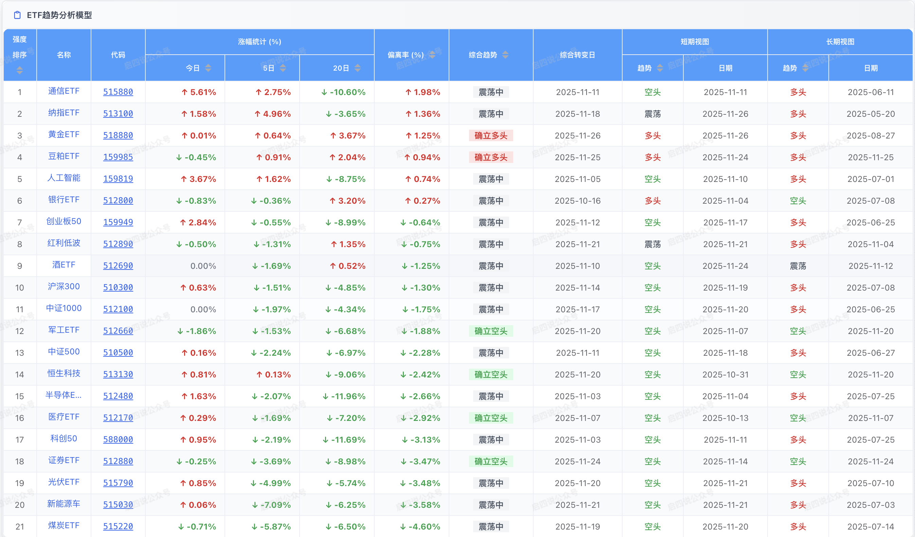Sort by 综合趋势 sort arrows
Screen dimensions: 915x537
pyautogui.click(x=505, y=55)
